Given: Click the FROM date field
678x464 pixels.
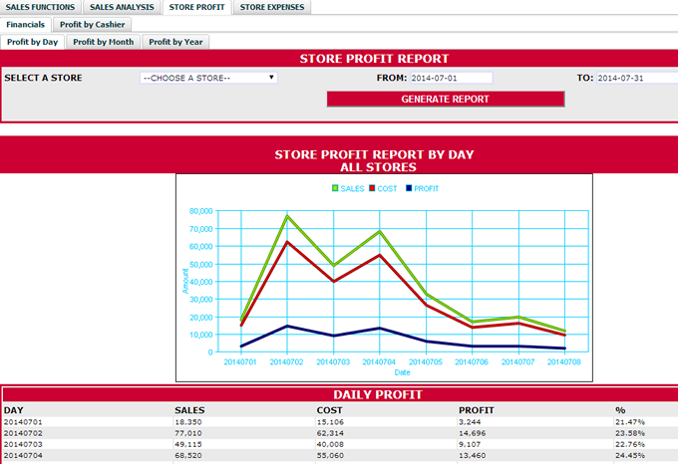Looking at the screenshot, I should 452,78.
